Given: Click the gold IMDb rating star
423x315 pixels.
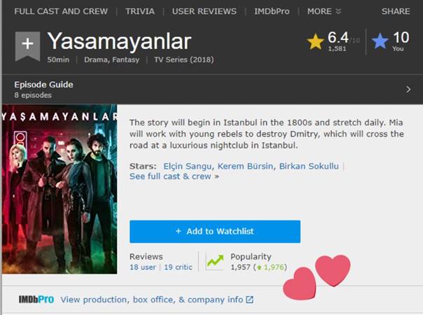Looking at the screenshot, I should [x=315, y=42].
